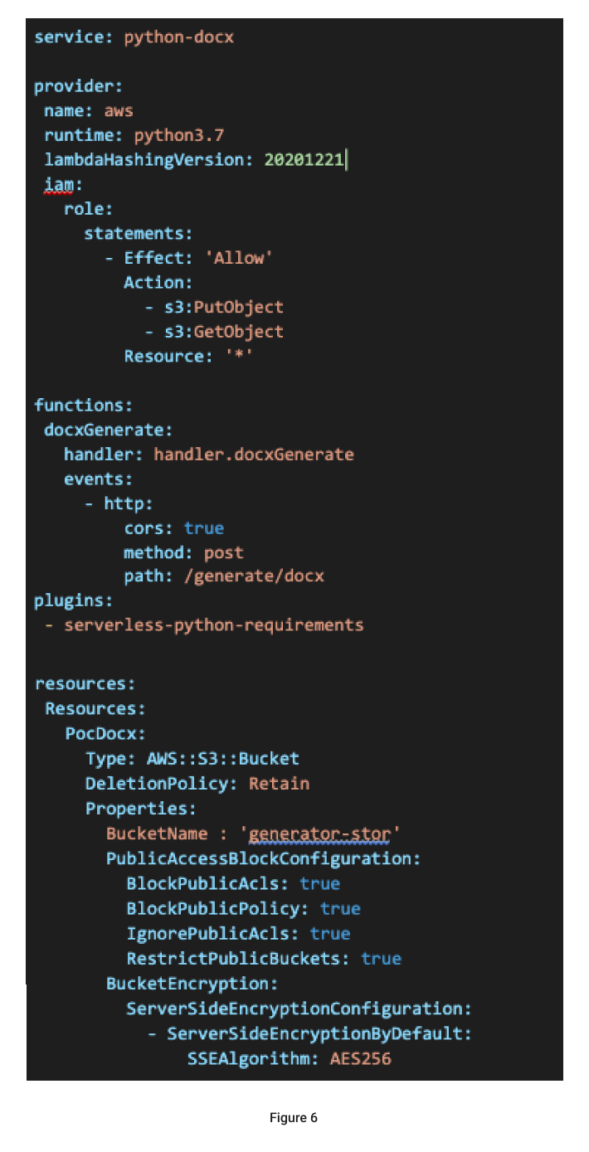589x1152 pixels.
Task: Click the AES256 SSEAlgorithm value
Action: pyautogui.click(x=360, y=1059)
